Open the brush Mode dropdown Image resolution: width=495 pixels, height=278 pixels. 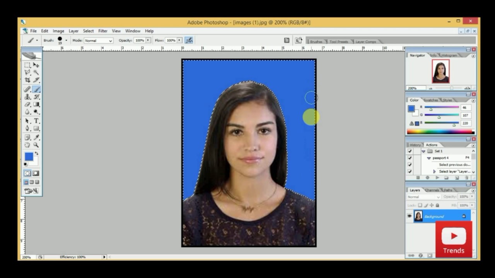(x=99, y=41)
